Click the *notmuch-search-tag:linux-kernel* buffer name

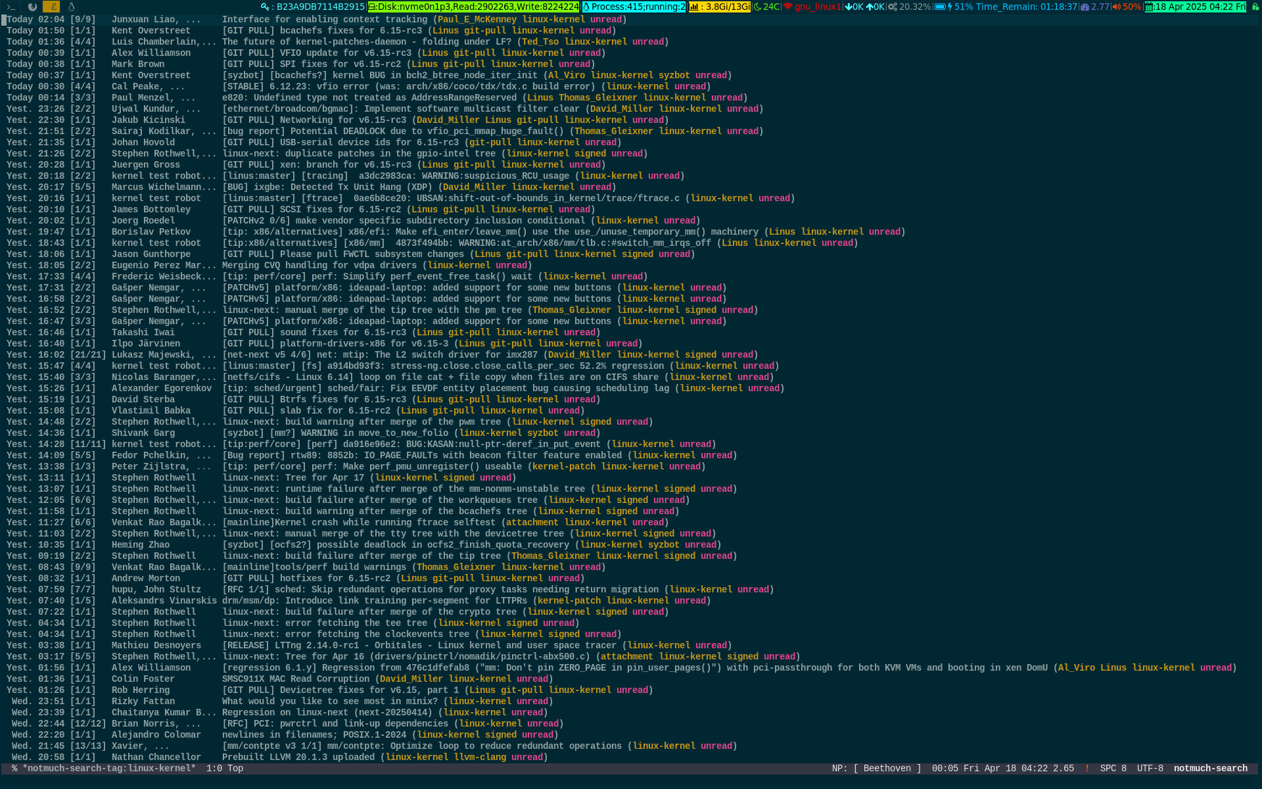109,769
